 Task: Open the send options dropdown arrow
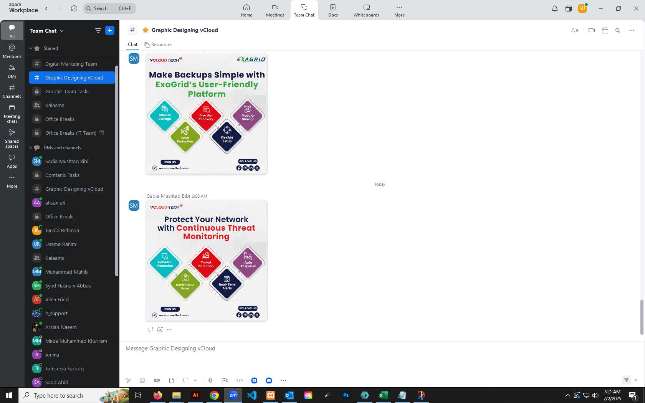636,380
